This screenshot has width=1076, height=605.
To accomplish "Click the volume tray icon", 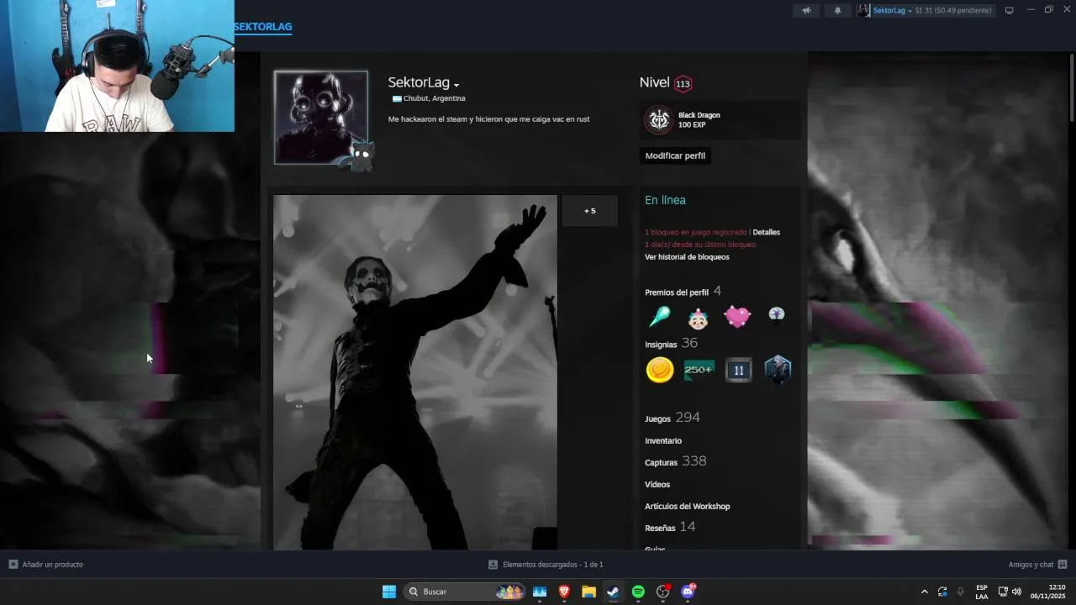I will click(x=1016, y=592).
